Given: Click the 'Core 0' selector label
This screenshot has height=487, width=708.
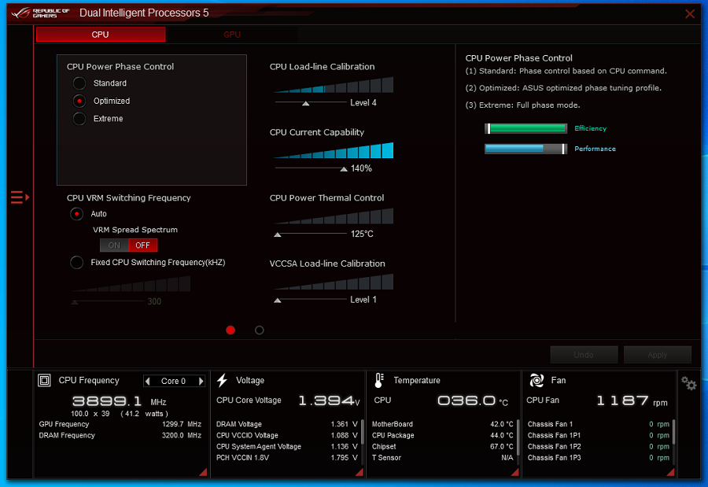Looking at the screenshot, I should (173, 382).
